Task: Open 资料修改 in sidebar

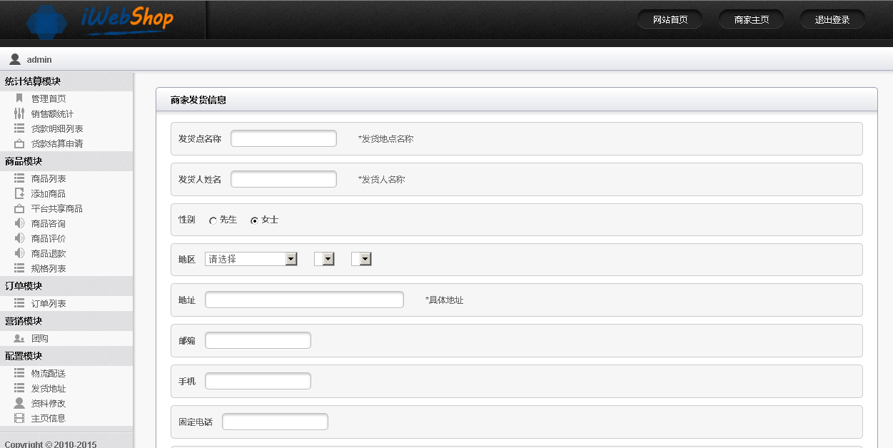Action: pos(49,404)
